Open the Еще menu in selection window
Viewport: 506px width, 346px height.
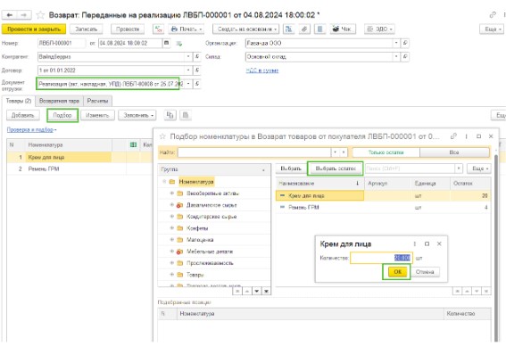[x=479, y=169]
